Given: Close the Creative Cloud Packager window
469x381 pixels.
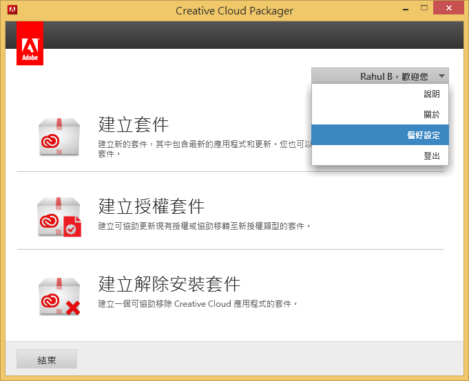Looking at the screenshot, I should coord(448,8).
